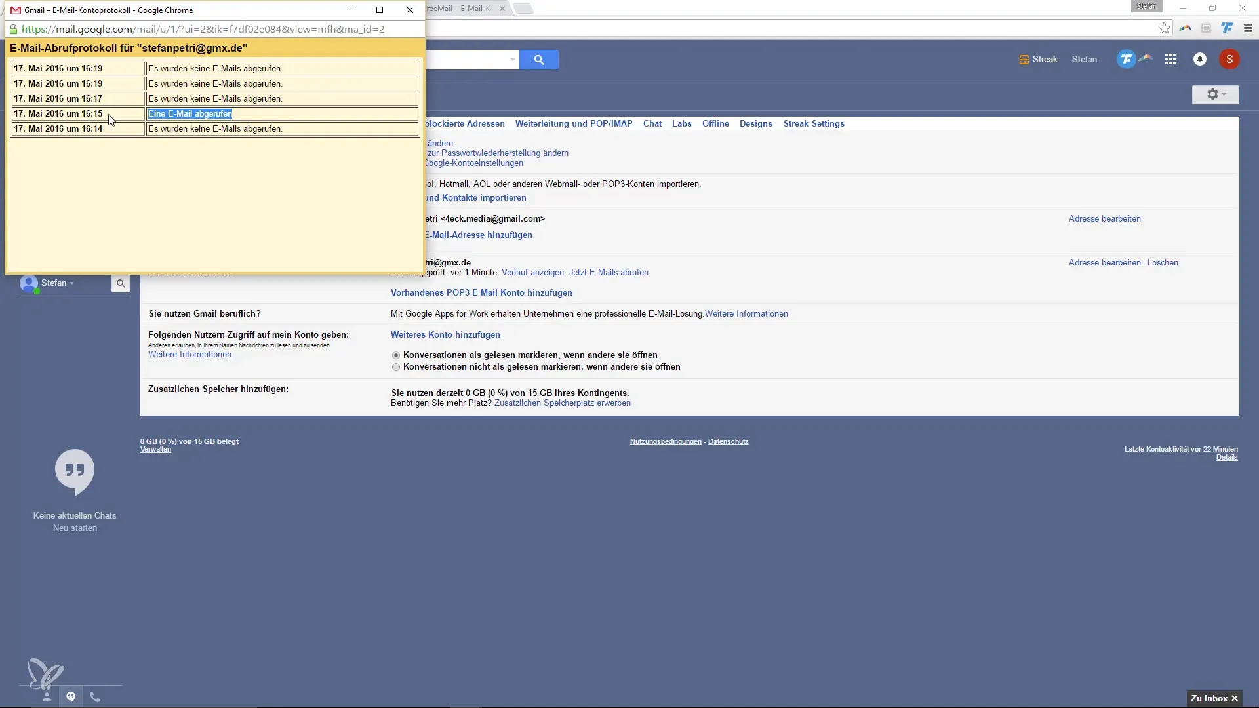Image resolution: width=1259 pixels, height=708 pixels.
Task: Click Weitere Informationen under account access
Action: tap(190, 355)
